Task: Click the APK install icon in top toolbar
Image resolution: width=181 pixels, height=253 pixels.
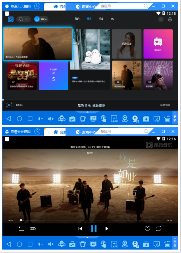Action: pyautogui.click(x=114, y=119)
